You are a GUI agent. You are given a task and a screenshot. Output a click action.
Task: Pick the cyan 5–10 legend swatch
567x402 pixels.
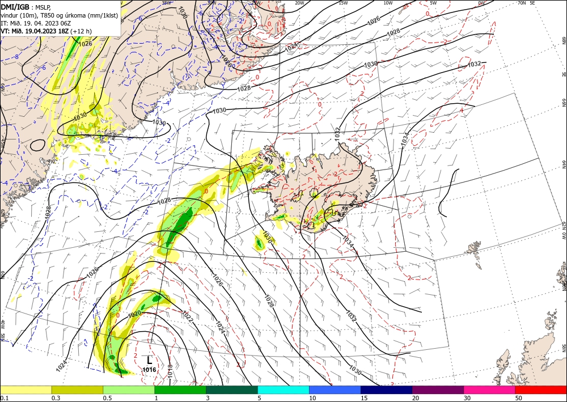(x=283, y=390)
